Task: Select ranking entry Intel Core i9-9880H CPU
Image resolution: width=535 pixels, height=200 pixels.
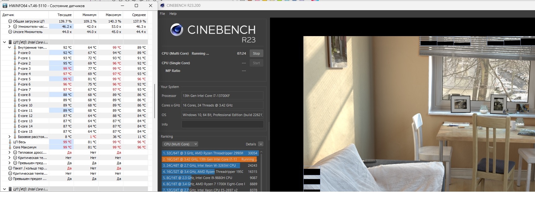Action: (210, 178)
